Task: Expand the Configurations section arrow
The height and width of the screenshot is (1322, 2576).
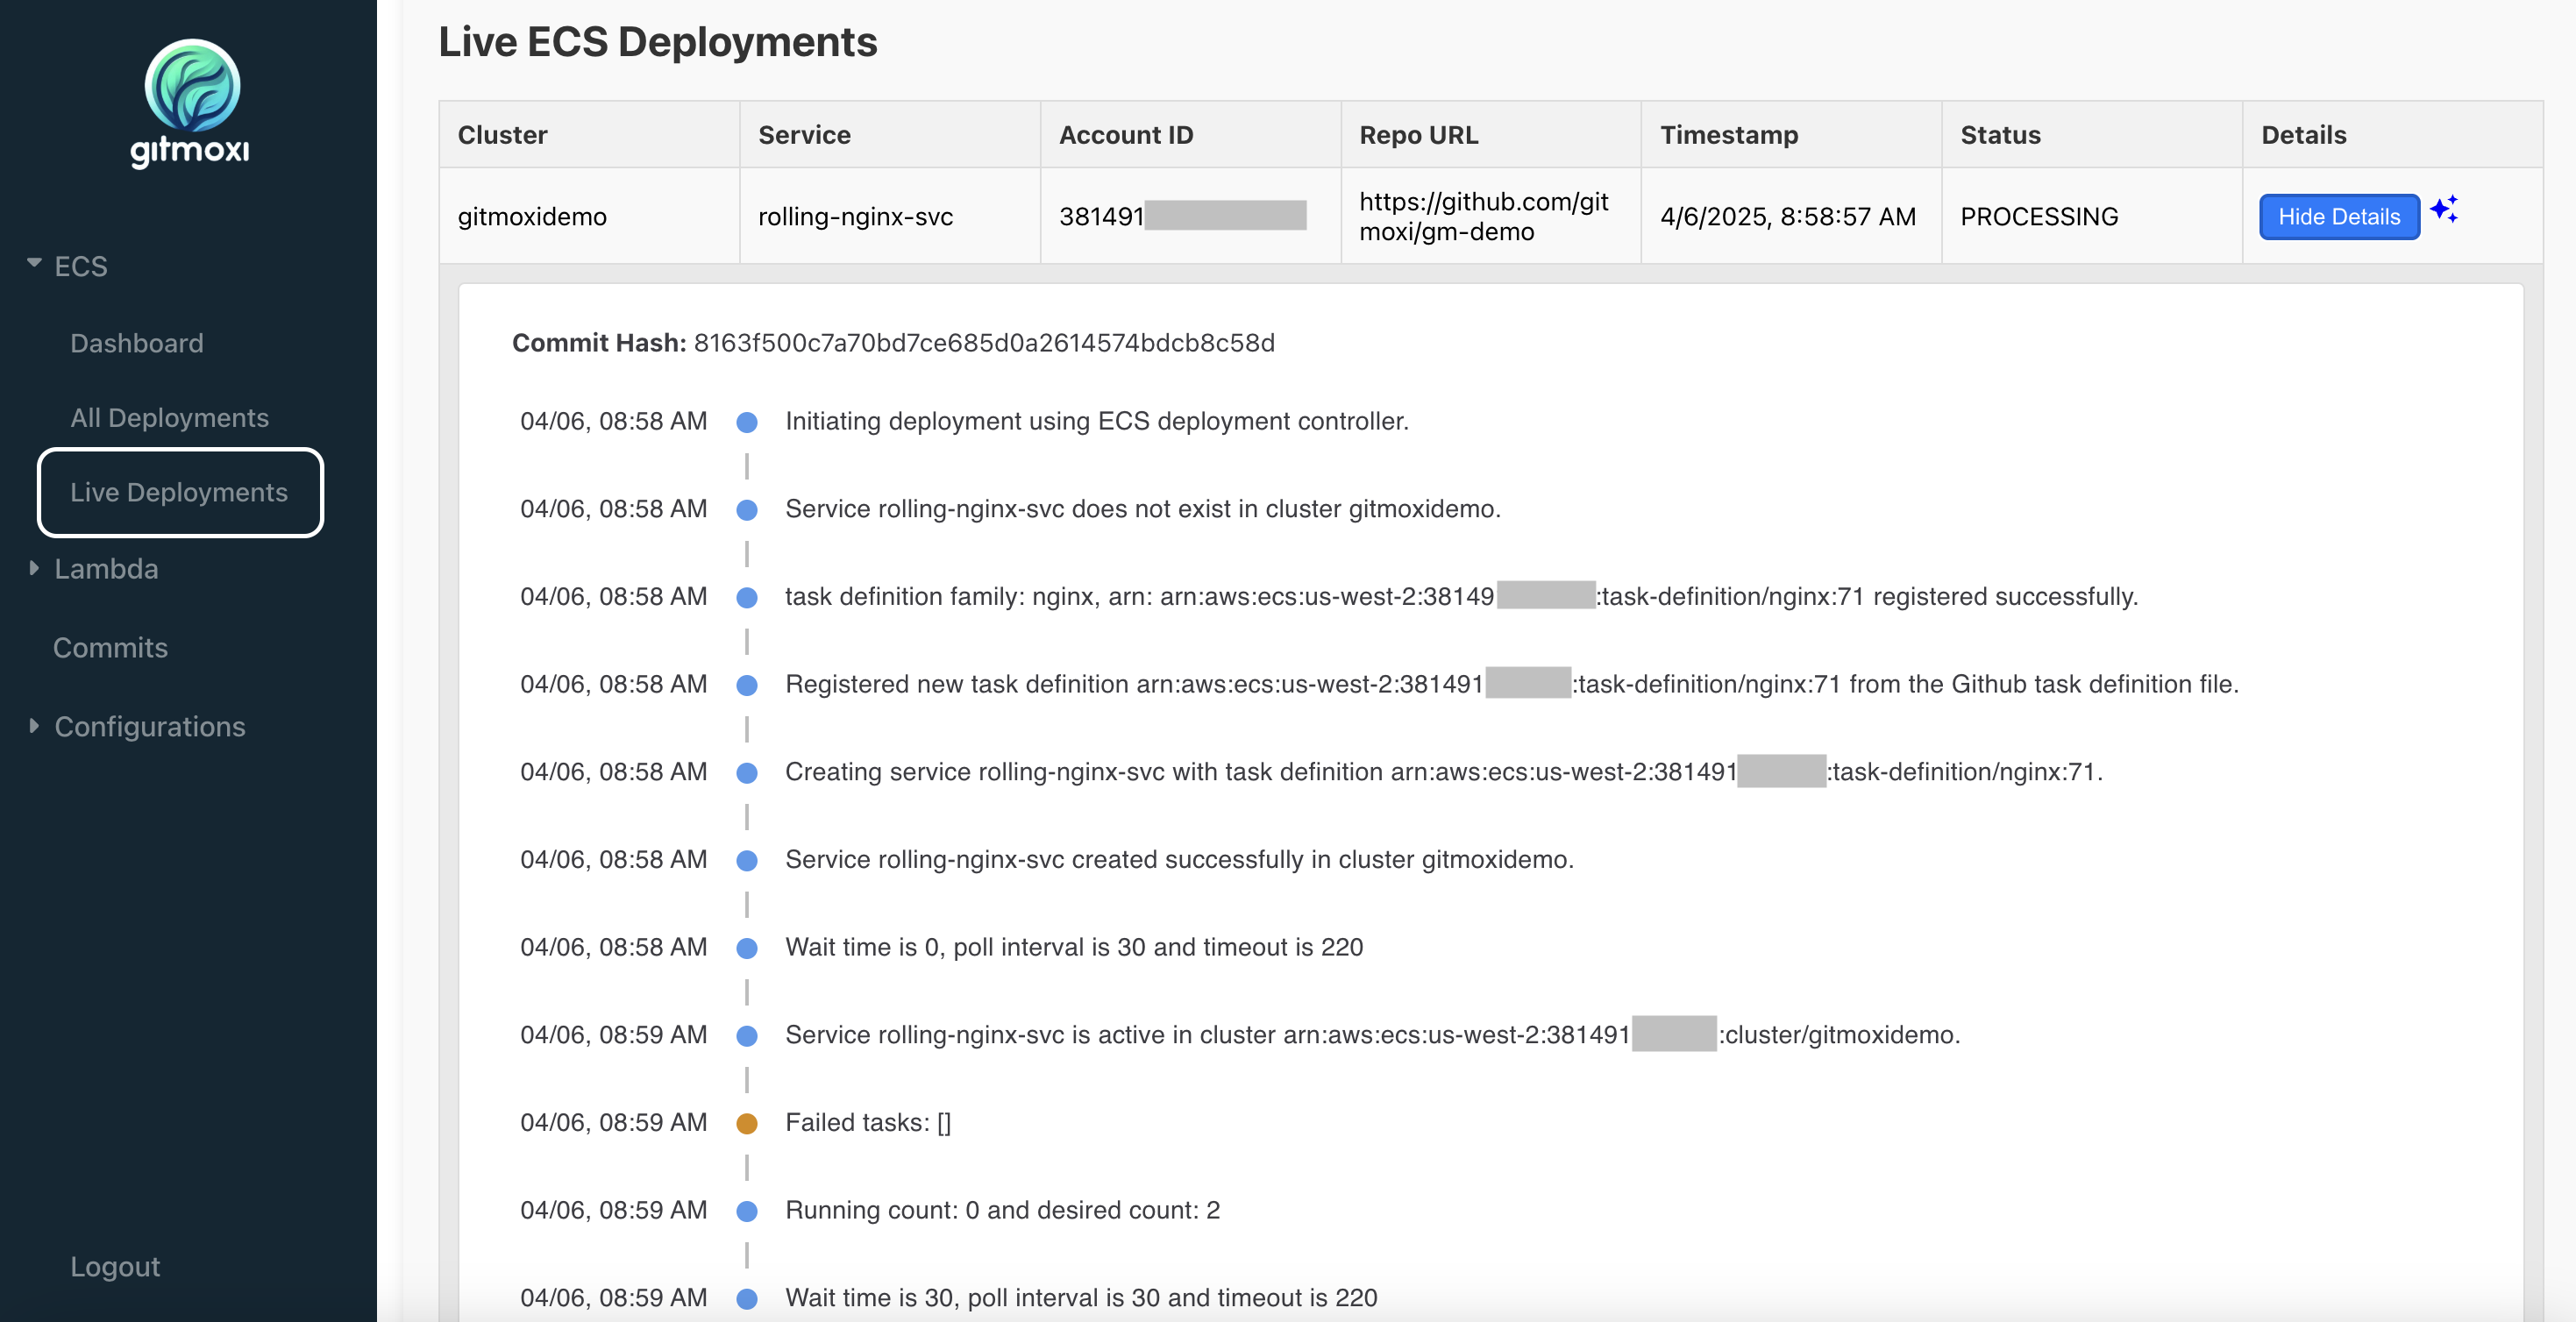Action: coord(34,726)
